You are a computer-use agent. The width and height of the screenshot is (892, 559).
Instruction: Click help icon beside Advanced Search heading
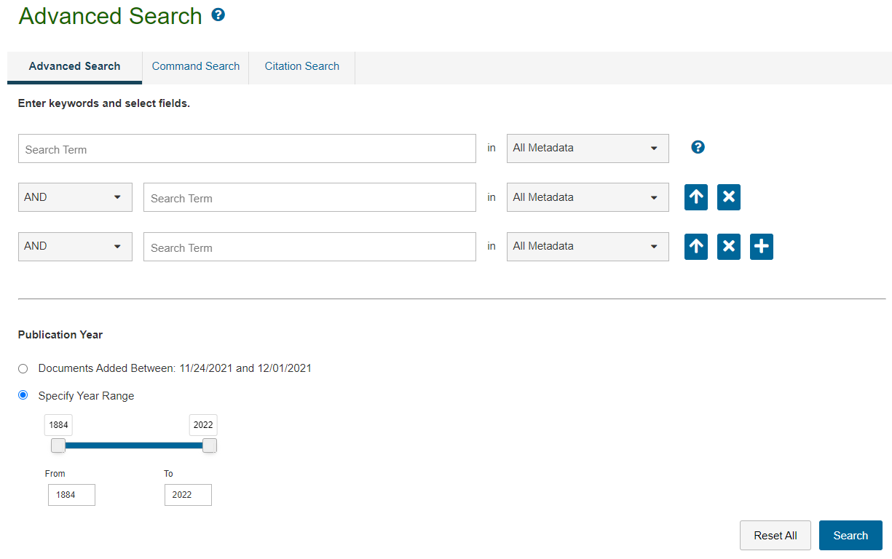point(218,15)
